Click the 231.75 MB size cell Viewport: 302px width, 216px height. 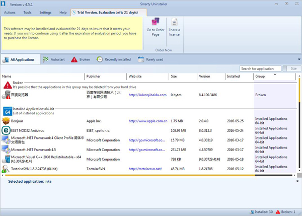coord(178,150)
